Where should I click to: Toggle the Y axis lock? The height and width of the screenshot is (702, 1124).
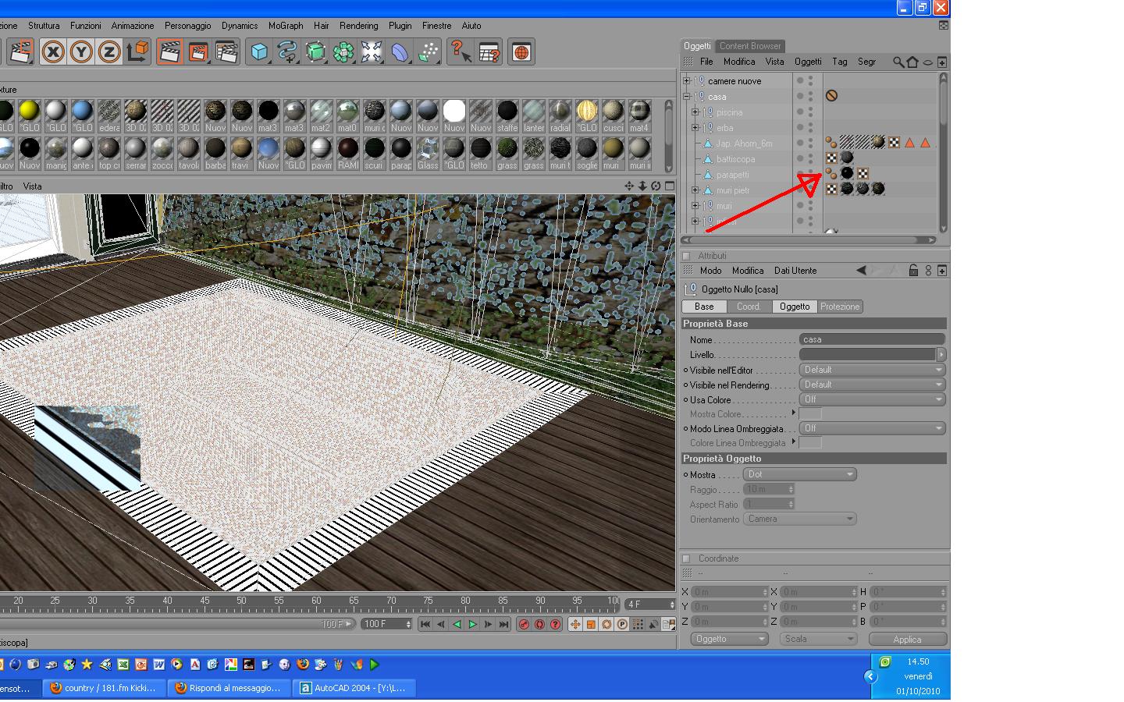(81, 52)
